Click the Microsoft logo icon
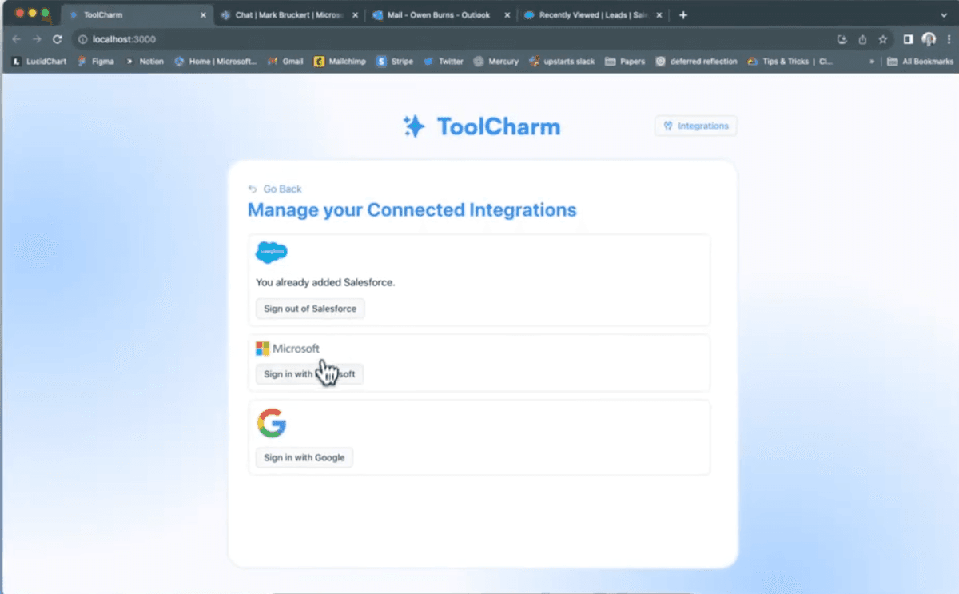 [x=262, y=348]
